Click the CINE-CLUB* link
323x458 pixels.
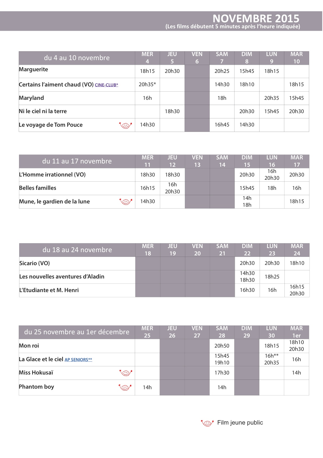point(106,85)
